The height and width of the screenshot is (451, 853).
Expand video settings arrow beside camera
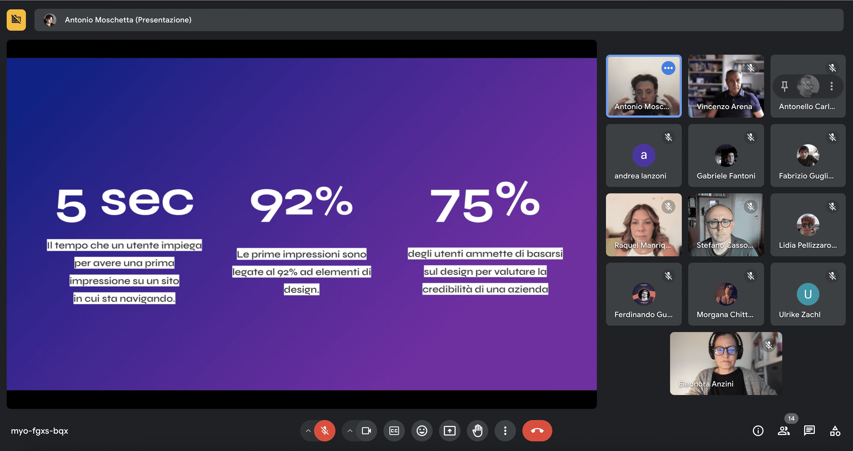click(350, 430)
